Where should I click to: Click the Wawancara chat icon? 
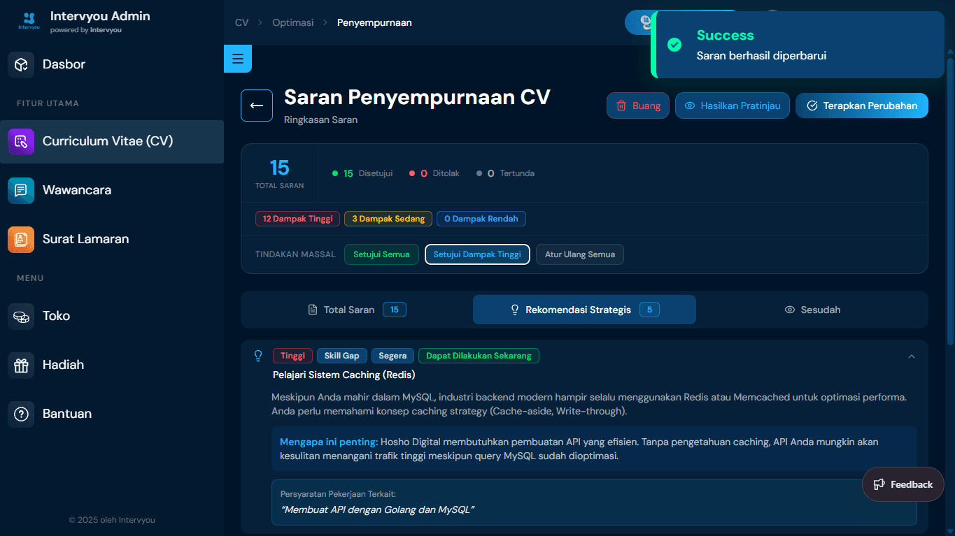pos(21,190)
